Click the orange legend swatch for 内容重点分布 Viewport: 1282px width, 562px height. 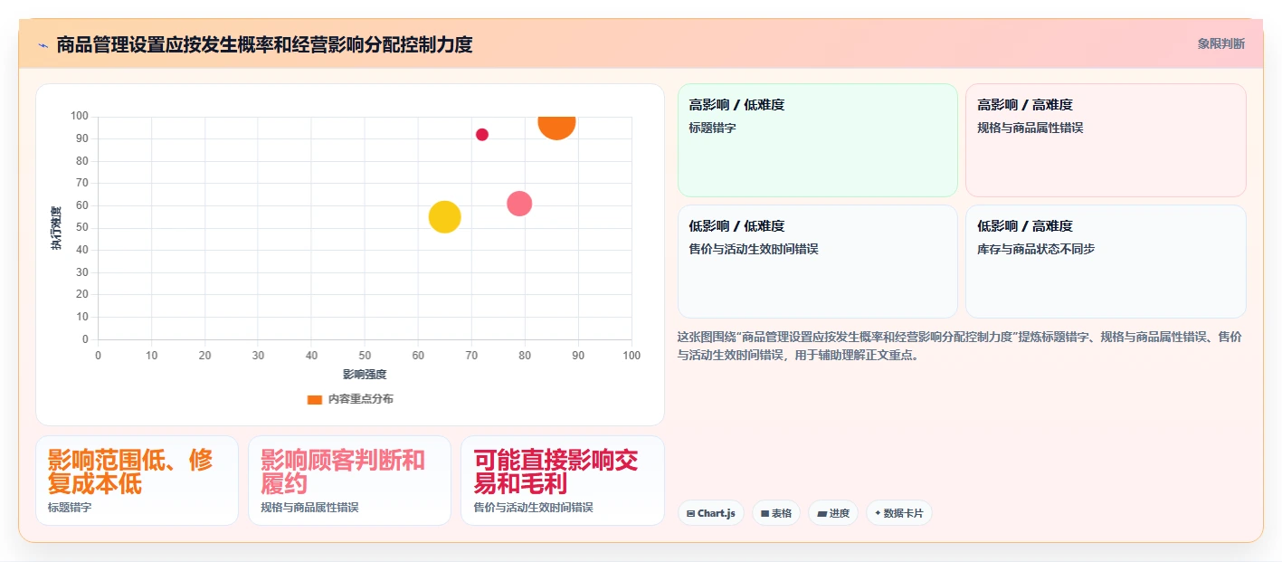point(315,399)
